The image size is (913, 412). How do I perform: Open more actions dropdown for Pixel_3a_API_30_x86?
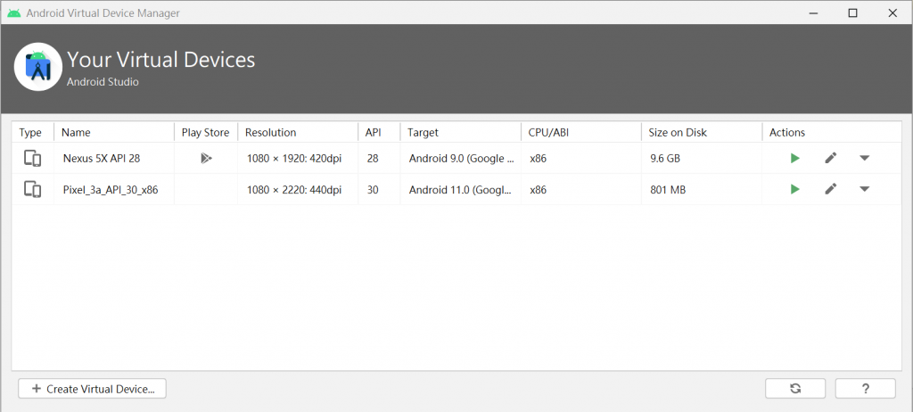[865, 189]
